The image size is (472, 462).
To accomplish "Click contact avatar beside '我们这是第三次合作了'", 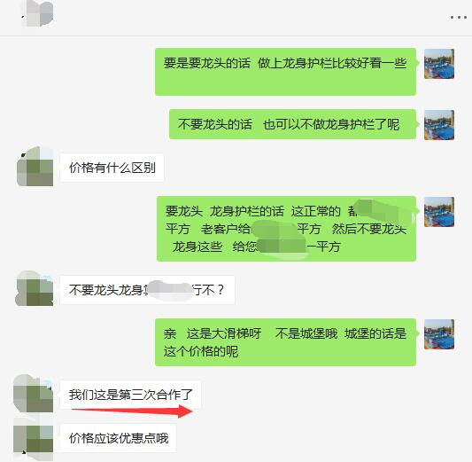I will (x=34, y=394).
